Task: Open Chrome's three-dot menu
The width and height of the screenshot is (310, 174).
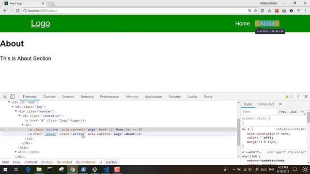Action: pyautogui.click(x=306, y=11)
